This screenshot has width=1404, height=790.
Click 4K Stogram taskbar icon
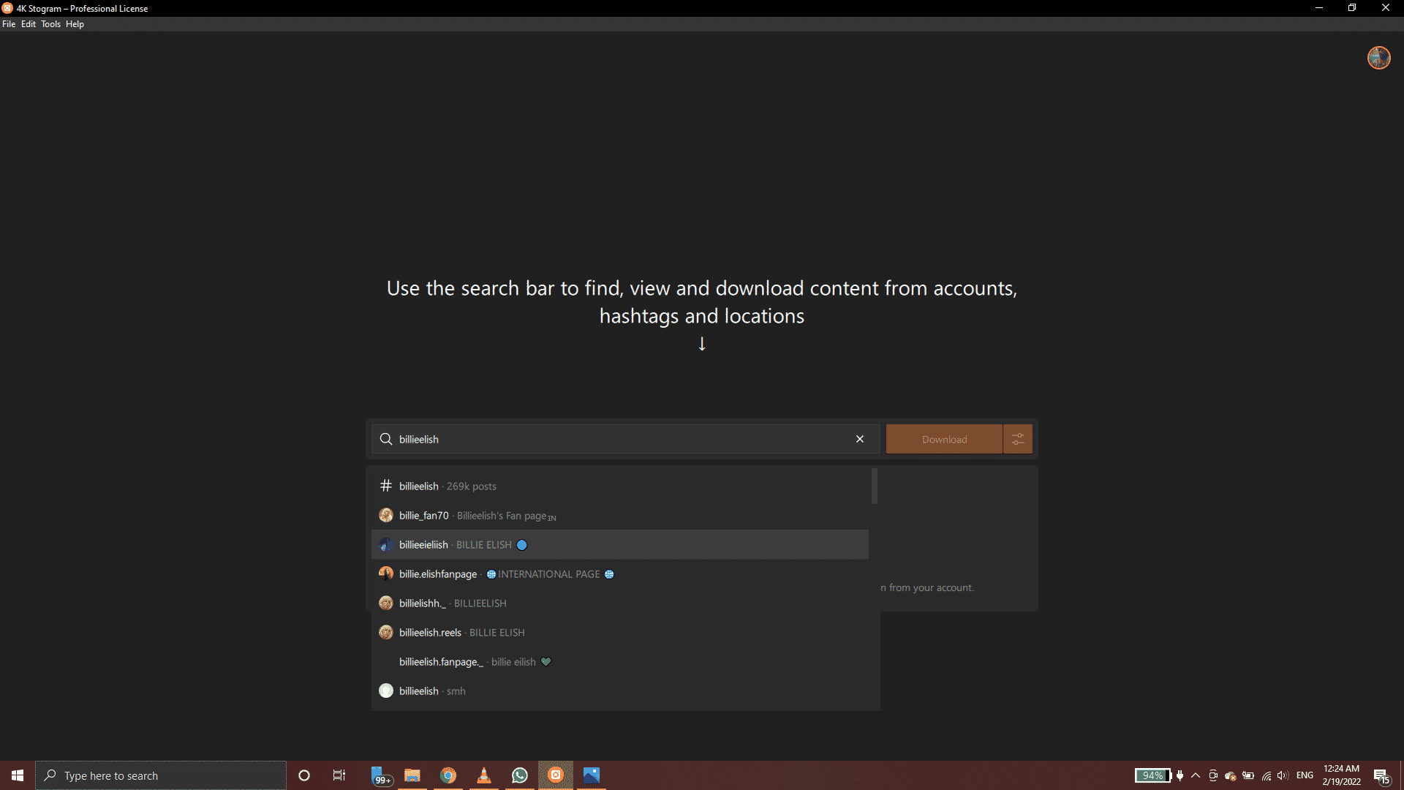(x=556, y=775)
